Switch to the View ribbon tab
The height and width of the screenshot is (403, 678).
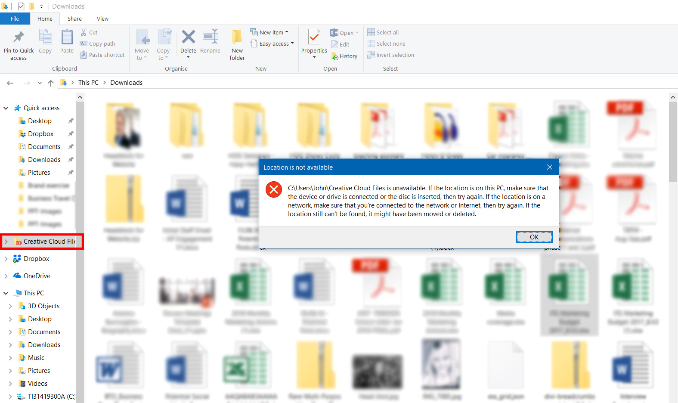pyautogui.click(x=102, y=19)
